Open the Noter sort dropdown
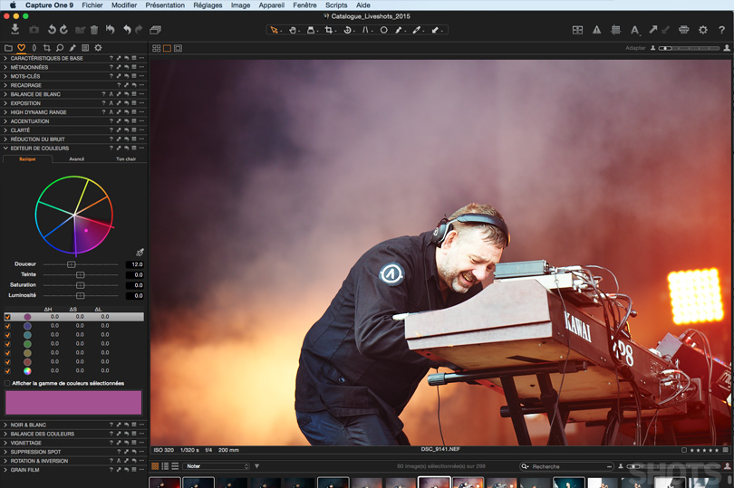Image resolution: width=734 pixels, height=488 pixels. 216,466
